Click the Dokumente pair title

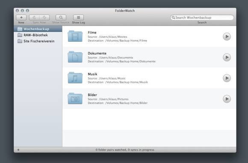[x=97, y=53]
